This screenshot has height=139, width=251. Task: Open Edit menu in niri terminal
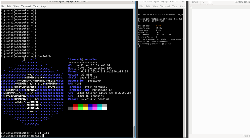[x=9, y=7]
